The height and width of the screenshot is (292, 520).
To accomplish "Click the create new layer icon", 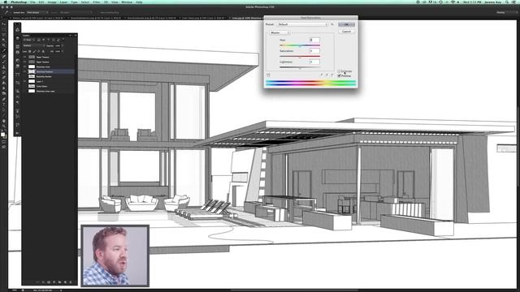I will point(65,282).
